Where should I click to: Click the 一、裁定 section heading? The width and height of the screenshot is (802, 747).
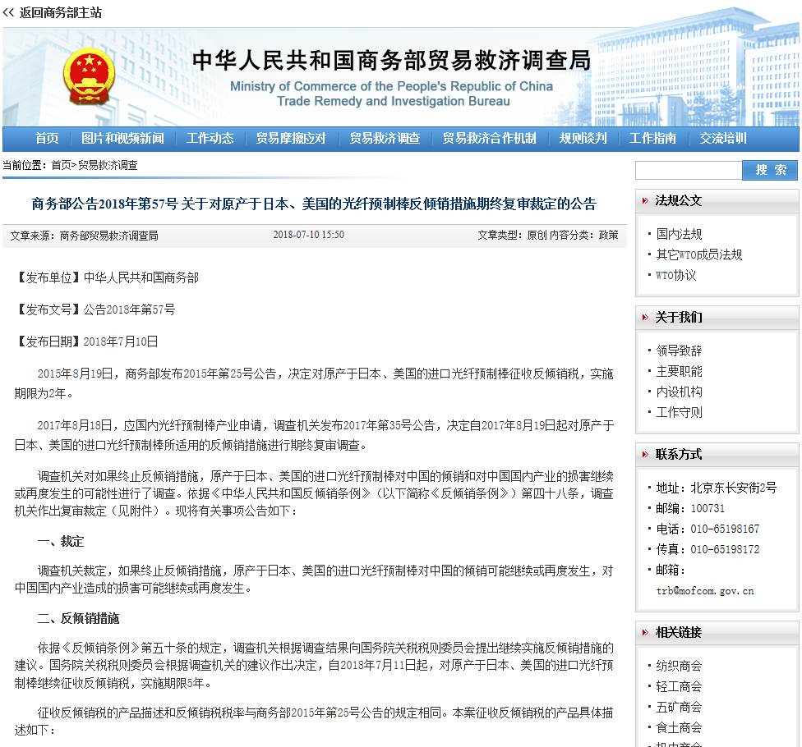[60, 542]
